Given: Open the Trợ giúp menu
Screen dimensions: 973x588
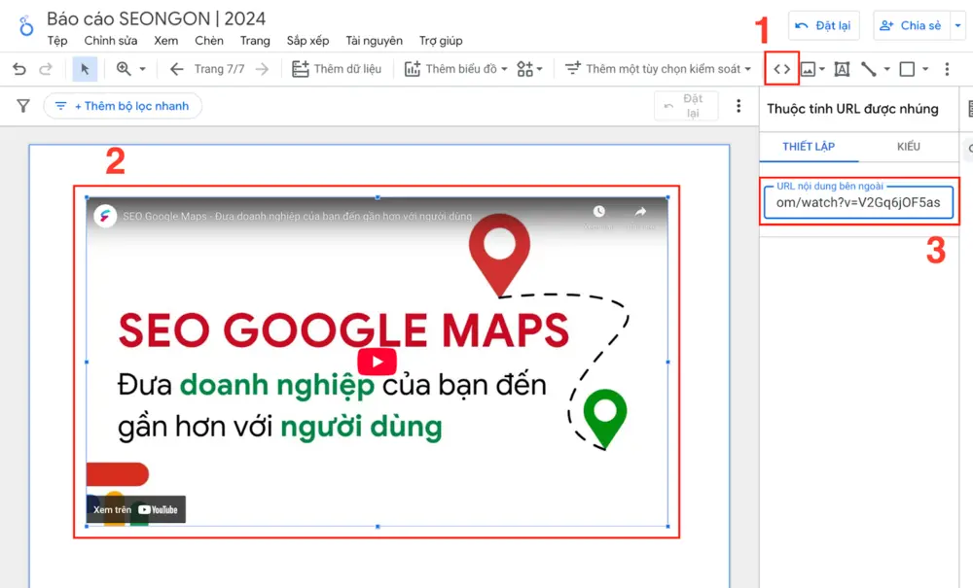Looking at the screenshot, I should [441, 41].
